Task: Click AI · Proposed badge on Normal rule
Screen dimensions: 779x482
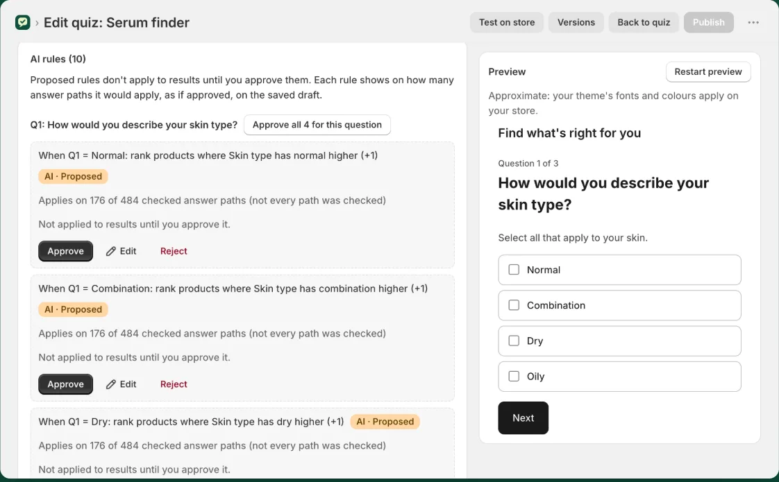Action: pyautogui.click(x=73, y=176)
